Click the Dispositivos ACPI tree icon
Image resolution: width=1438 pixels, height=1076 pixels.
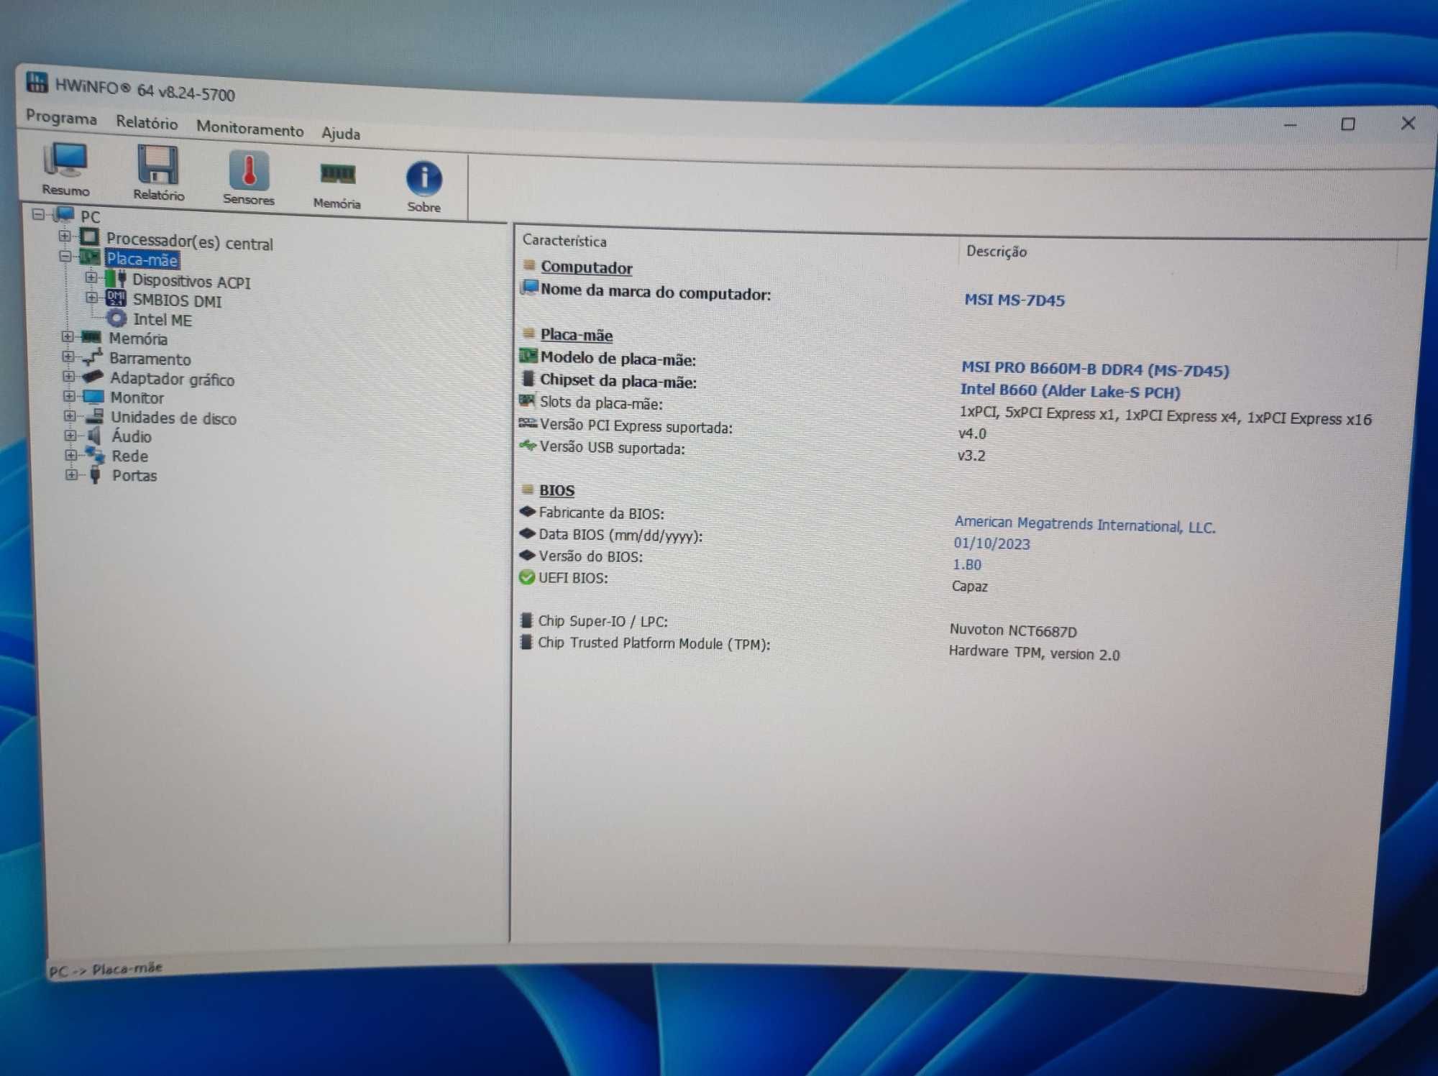[x=116, y=279]
